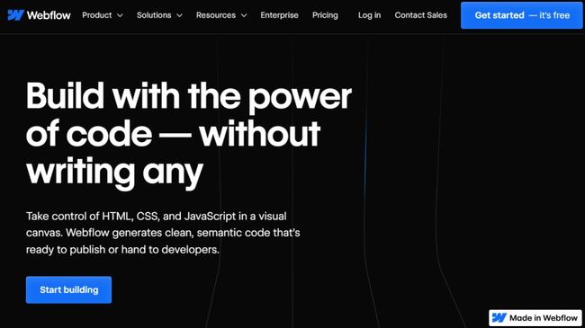The height and width of the screenshot is (328, 585).
Task: Click Get started — it's free button
Action: (522, 15)
